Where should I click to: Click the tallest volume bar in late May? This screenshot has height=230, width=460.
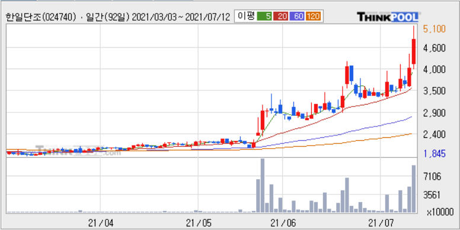(263, 186)
